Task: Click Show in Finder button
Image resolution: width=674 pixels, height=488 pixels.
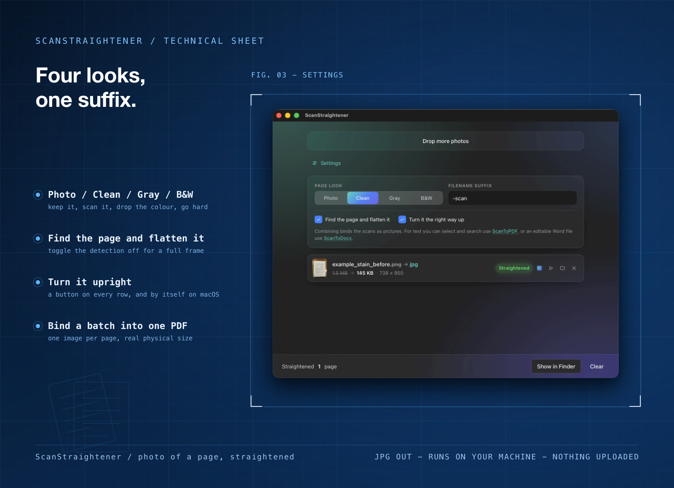Action: point(556,366)
